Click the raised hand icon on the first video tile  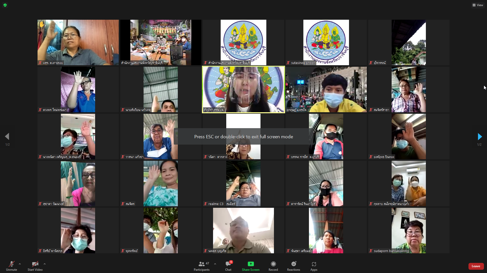point(42,25)
